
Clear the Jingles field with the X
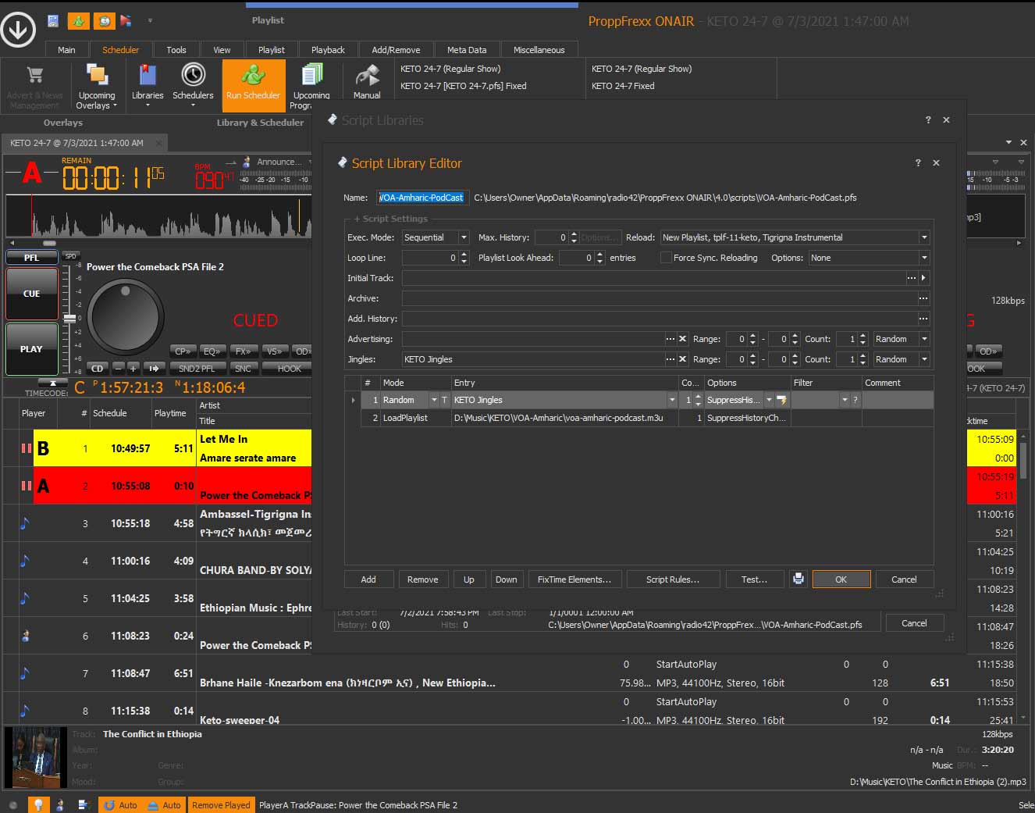(x=683, y=359)
